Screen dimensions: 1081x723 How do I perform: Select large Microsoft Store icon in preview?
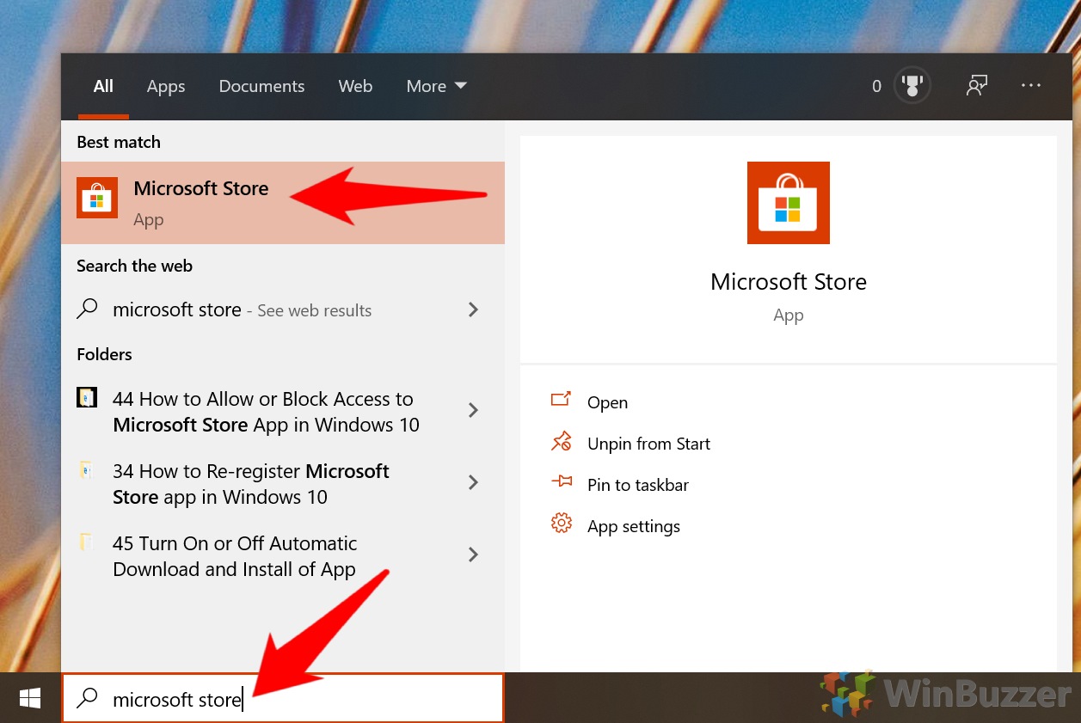pos(788,203)
